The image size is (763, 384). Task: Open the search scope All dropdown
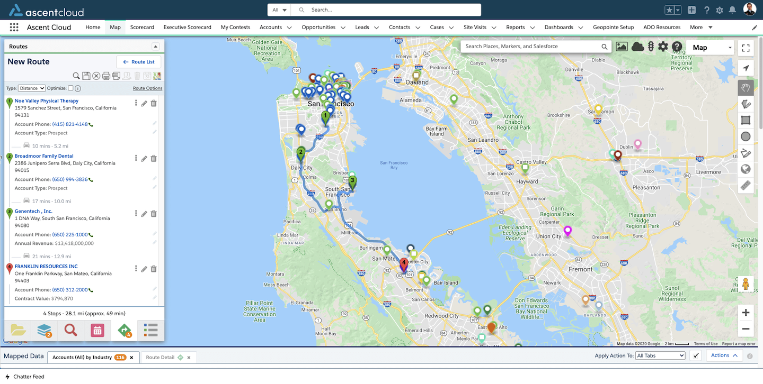coord(279,10)
